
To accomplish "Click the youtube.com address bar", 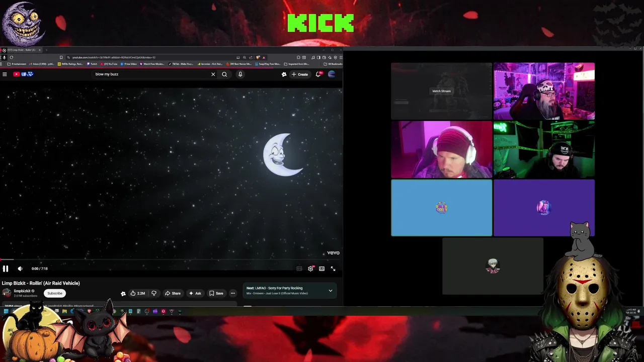I will (x=151, y=57).
